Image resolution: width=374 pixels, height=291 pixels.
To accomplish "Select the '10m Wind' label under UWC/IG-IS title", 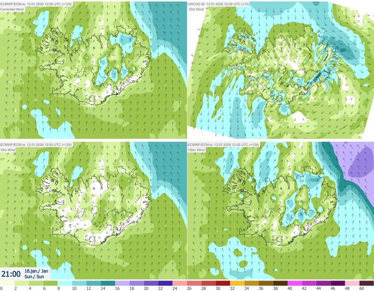I will point(196,9).
